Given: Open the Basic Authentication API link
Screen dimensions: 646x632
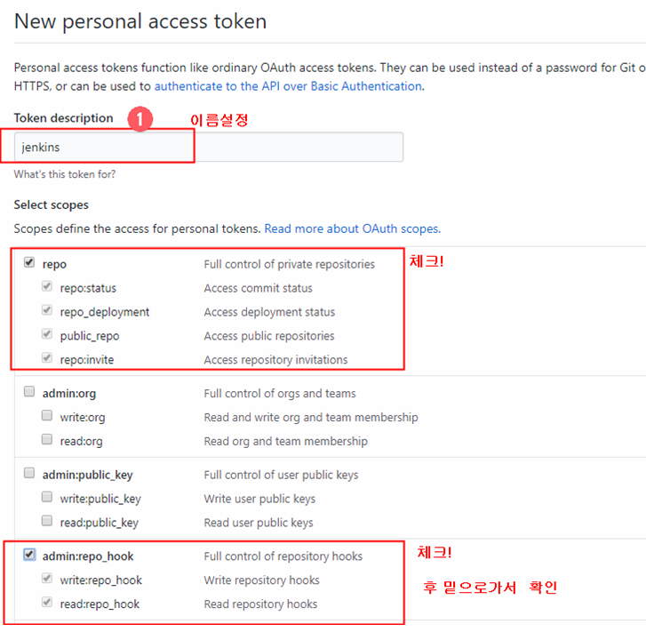Looking at the screenshot, I should click(x=289, y=86).
